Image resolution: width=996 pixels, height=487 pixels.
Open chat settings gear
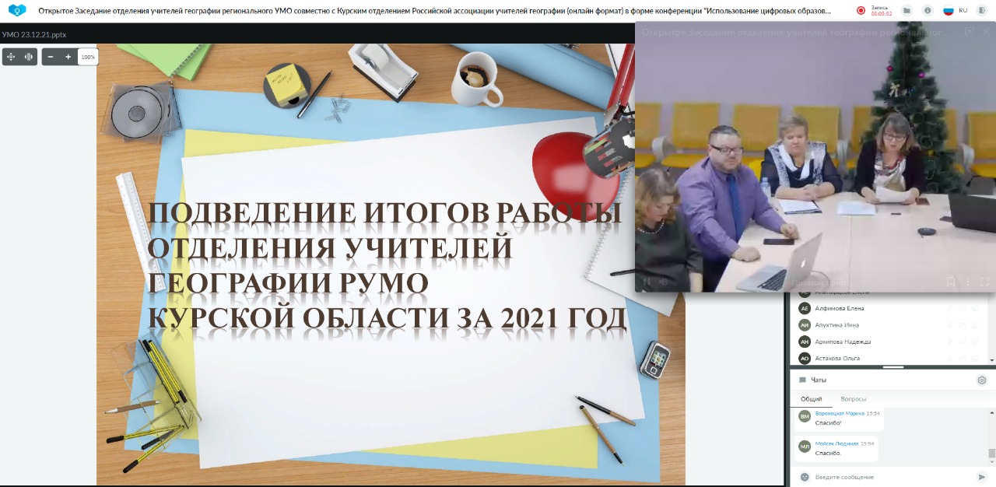click(x=982, y=380)
